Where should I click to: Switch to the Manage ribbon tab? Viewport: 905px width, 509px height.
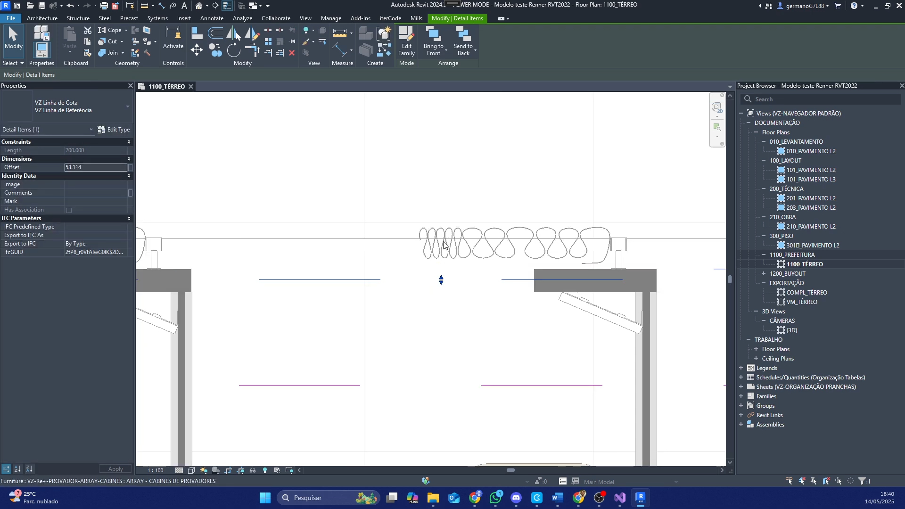coord(331,18)
